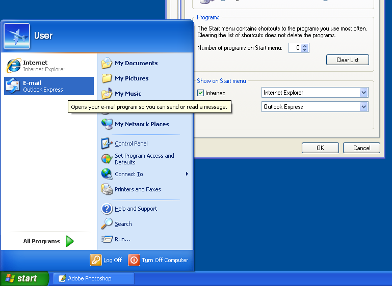Screen dimensions: 392x286
Task: Click the My Pictures folder icon
Action: click(x=107, y=78)
